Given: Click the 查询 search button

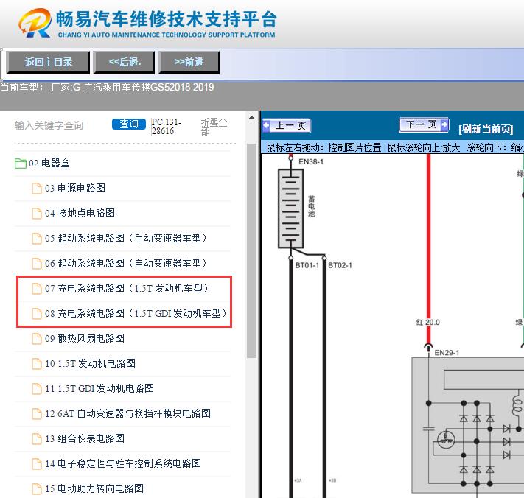Looking at the screenshot, I should pos(129,124).
